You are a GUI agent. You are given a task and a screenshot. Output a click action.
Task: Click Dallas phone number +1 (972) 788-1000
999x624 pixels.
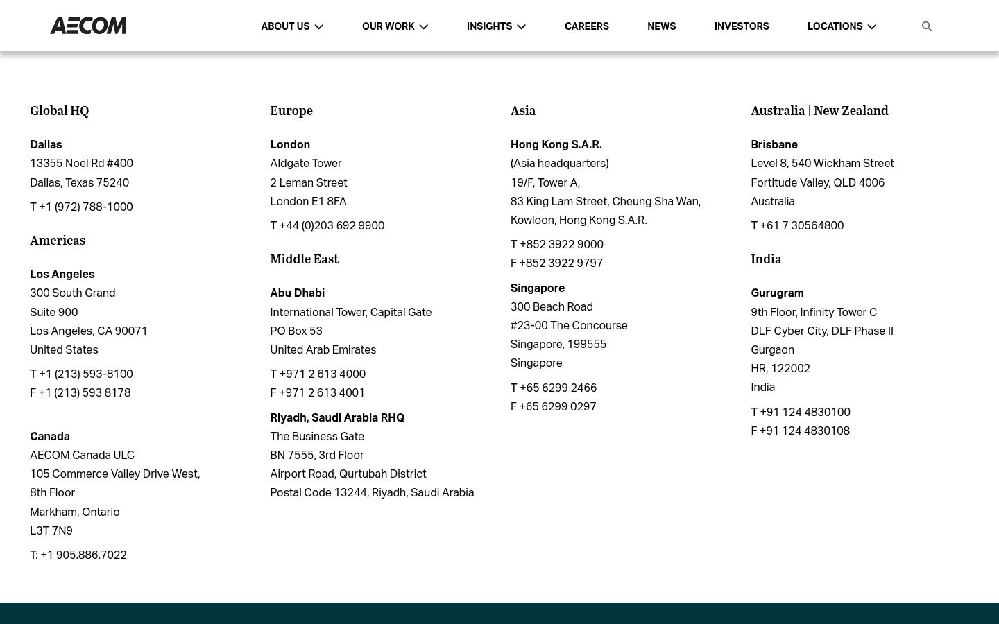[86, 207]
